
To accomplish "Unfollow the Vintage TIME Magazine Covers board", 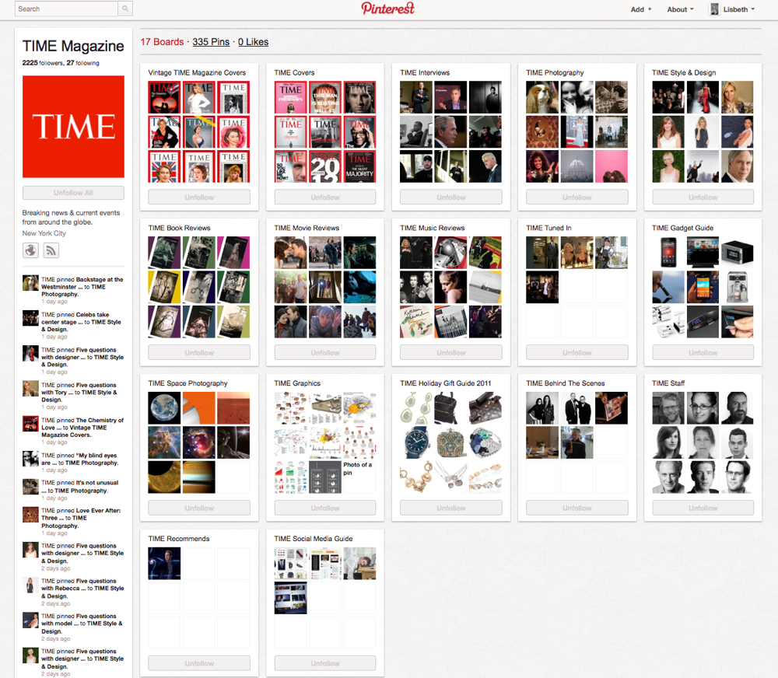I will [x=199, y=197].
